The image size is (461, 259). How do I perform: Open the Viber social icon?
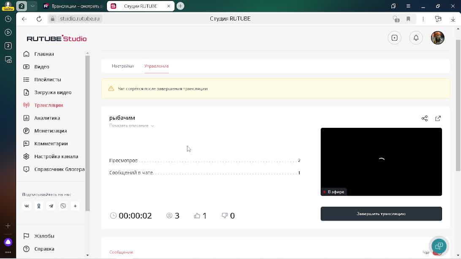(x=63, y=206)
